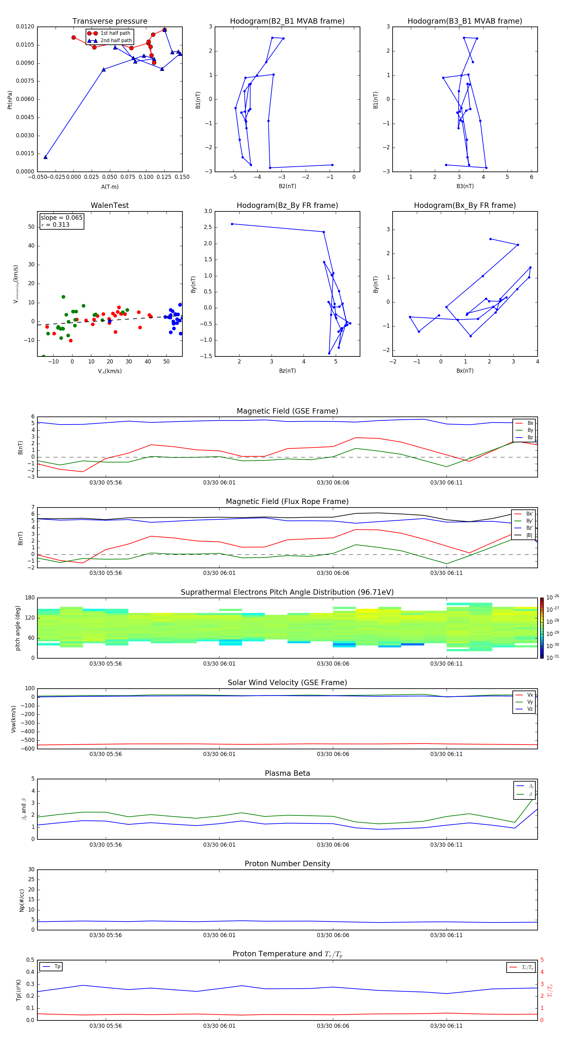Click the '10^-26' colorbar tick label
Screen dimensions: 575x1054
(x=553, y=597)
